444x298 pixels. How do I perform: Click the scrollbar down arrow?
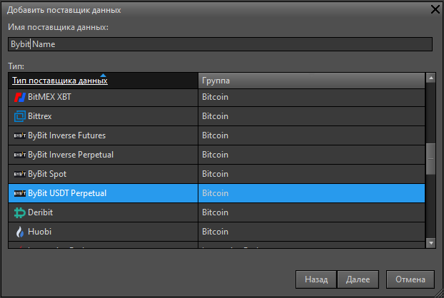point(430,243)
